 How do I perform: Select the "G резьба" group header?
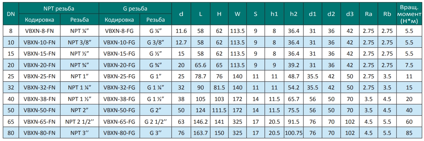135,7
